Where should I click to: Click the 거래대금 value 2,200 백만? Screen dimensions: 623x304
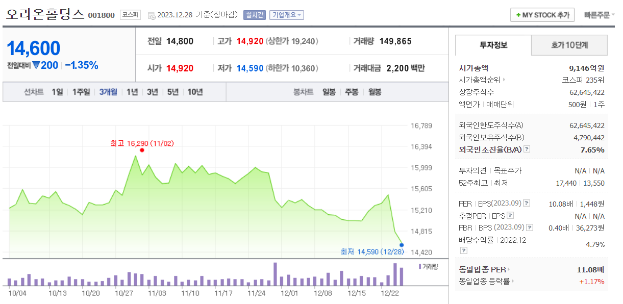[406, 68]
